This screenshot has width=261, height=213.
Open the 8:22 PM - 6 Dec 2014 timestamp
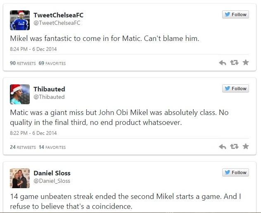click(x=33, y=133)
